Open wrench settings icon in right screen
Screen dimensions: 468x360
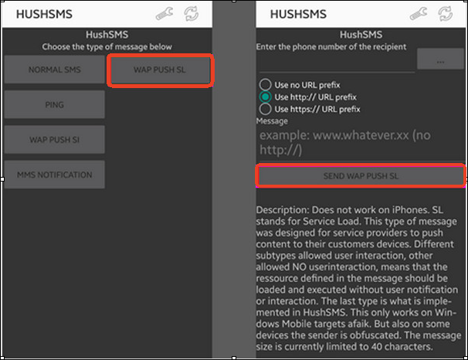pyautogui.click(x=419, y=14)
